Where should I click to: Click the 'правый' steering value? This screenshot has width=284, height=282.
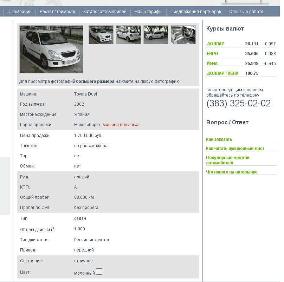click(x=82, y=177)
